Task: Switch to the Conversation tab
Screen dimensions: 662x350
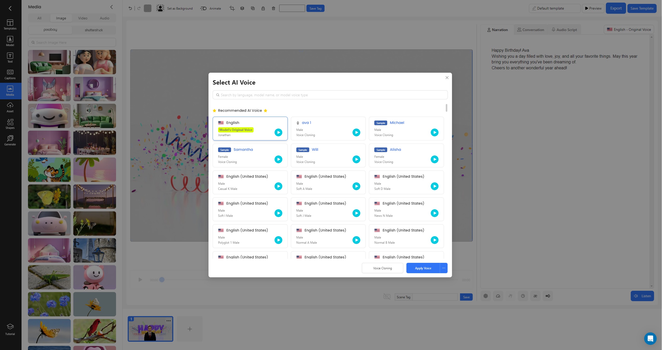Action: (530, 30)
